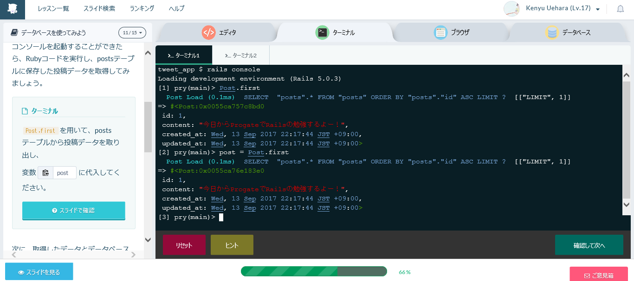Image resolution: width=634 pixels, height=281 pixels.
Task: Click the green lesson progress bar
Action: tap(314, 271)
